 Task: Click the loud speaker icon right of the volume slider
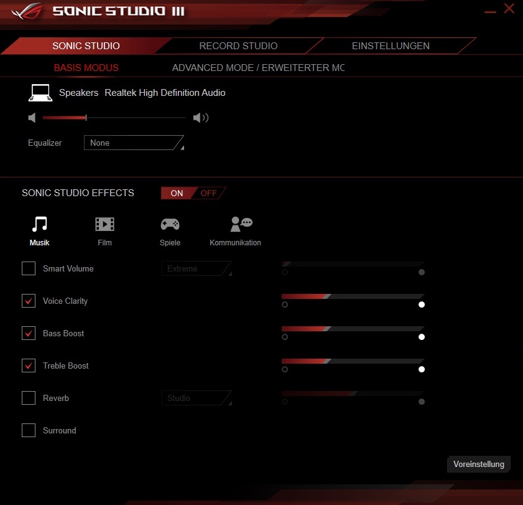coord(201,118)
